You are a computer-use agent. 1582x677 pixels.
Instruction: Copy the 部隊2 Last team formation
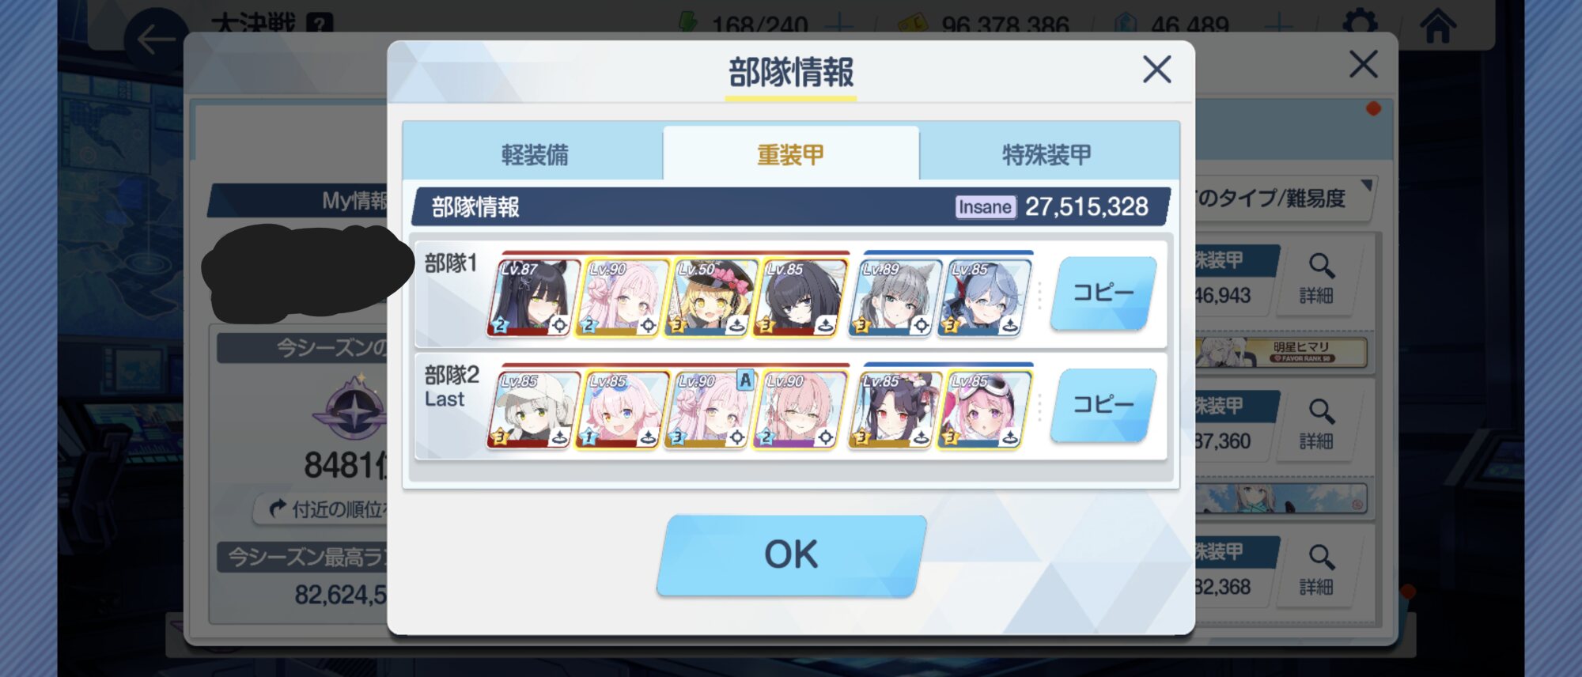tap(1103, 406)
